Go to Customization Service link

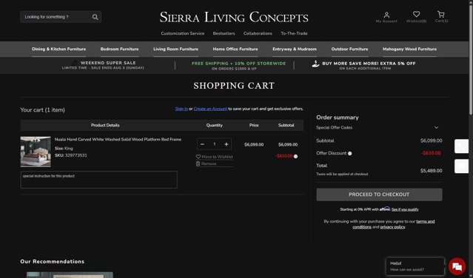pyautogui.click(x=183, y=33)
